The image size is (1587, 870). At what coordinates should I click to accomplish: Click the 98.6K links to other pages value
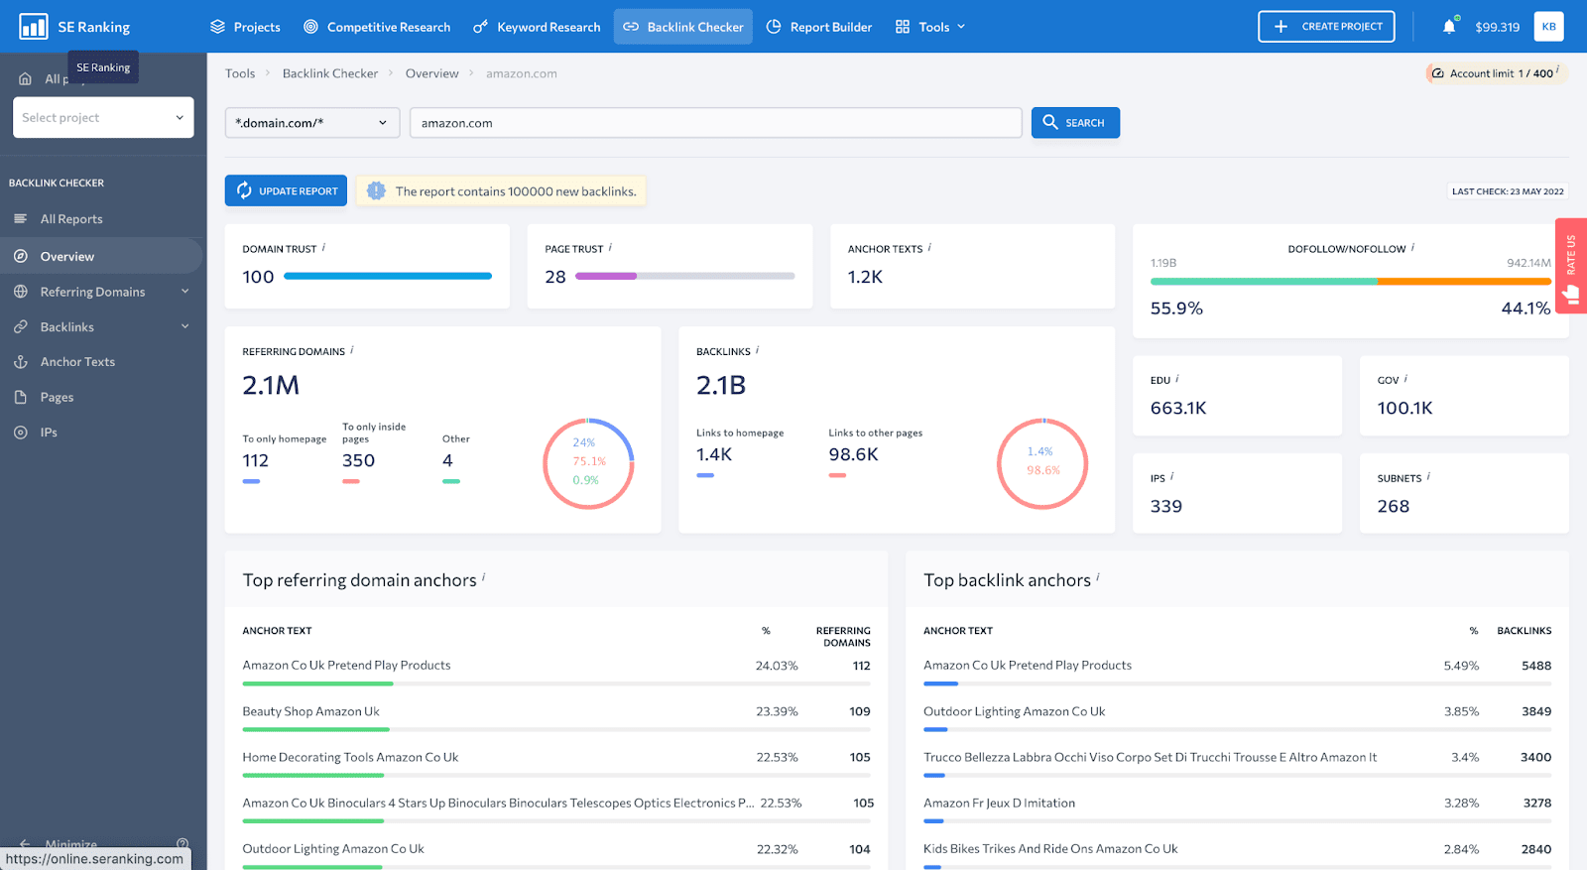tap(853, 454)
